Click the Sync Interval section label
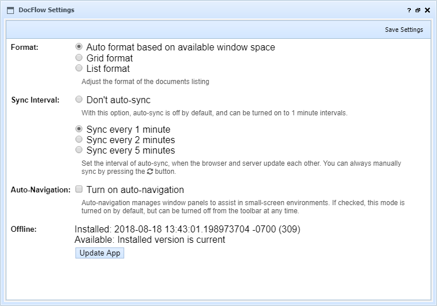Image resolution: width=437 pixels, height=306 pixels. (x=35, y=100)
